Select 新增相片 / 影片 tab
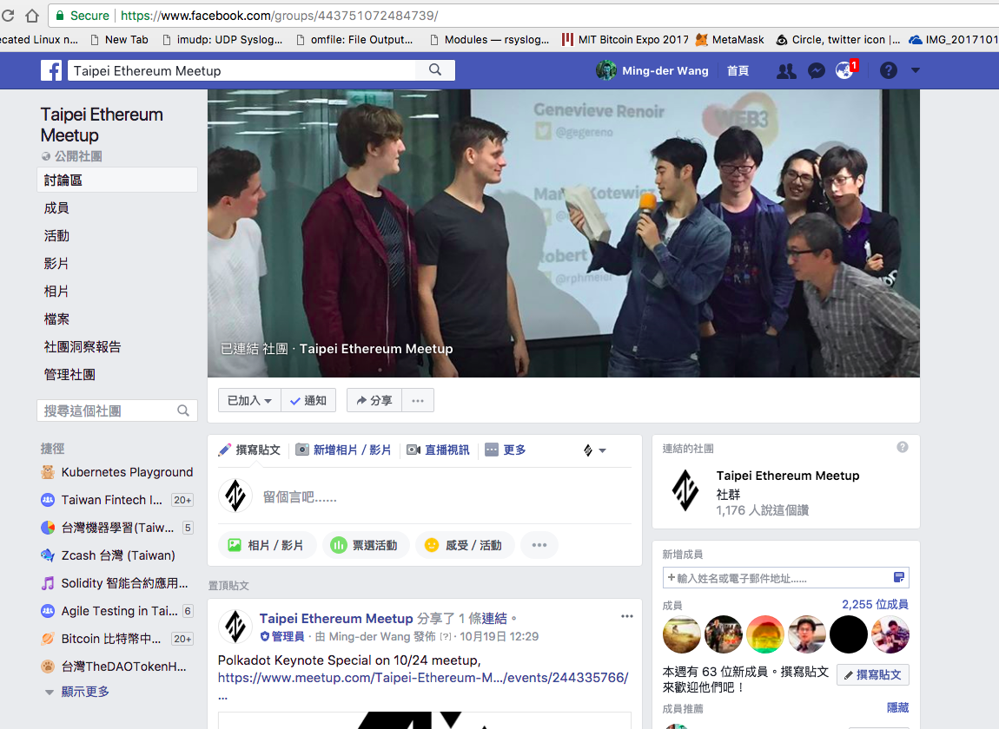The image size is (999, 729). pyautogui.click(x=343, y=450)
